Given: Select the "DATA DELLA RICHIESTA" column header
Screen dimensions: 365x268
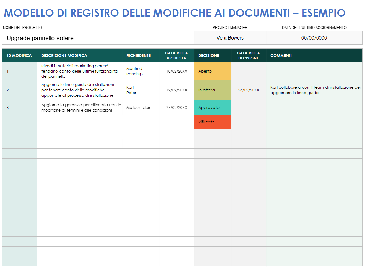Looking at the screenshot, I should (176, 55).
